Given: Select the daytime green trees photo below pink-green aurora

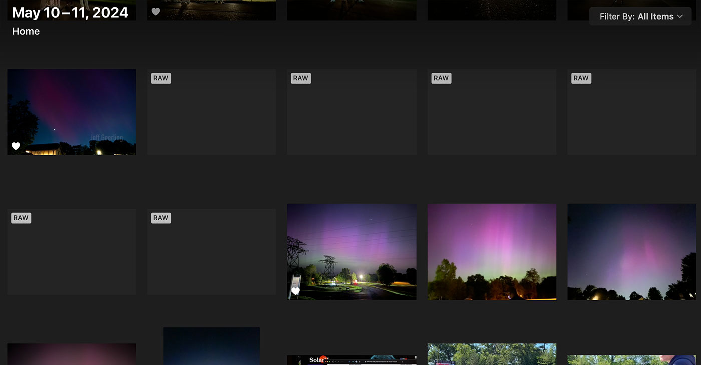Looking at the screenshot, I should [x=492, y=354].
